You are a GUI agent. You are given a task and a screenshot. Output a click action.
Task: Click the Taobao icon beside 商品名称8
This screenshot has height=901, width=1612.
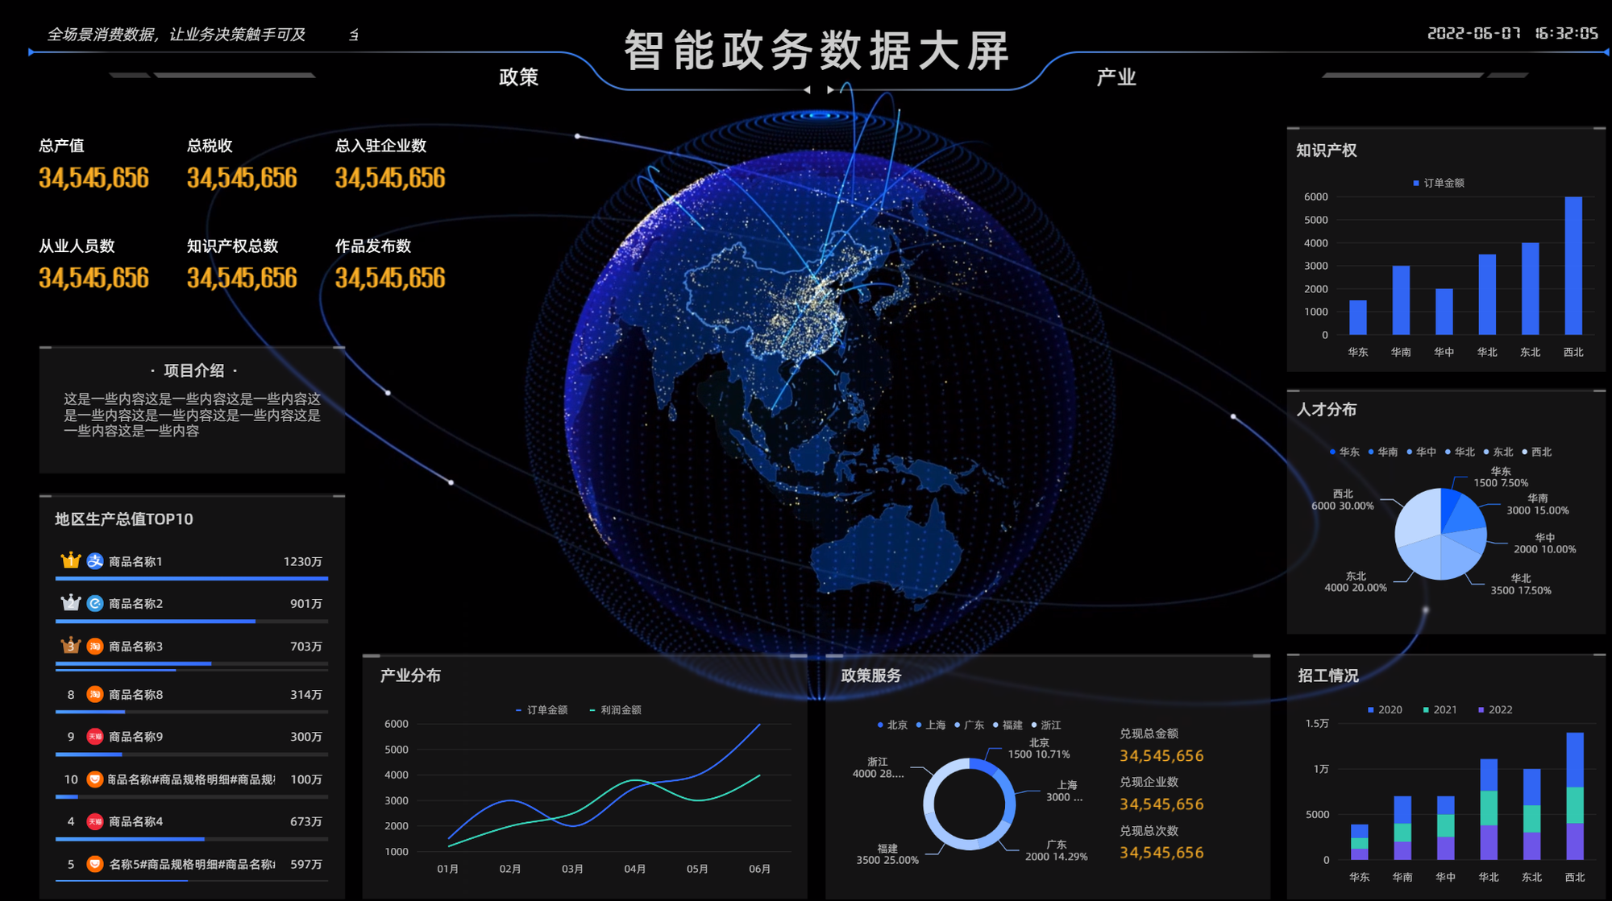click(95, 694)
